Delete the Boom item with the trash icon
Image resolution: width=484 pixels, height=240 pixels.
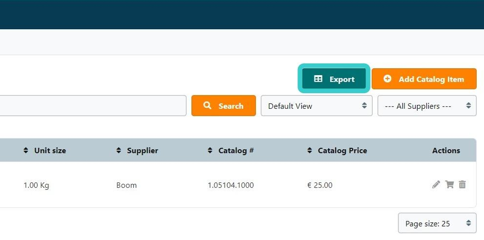tap(462, 185)
